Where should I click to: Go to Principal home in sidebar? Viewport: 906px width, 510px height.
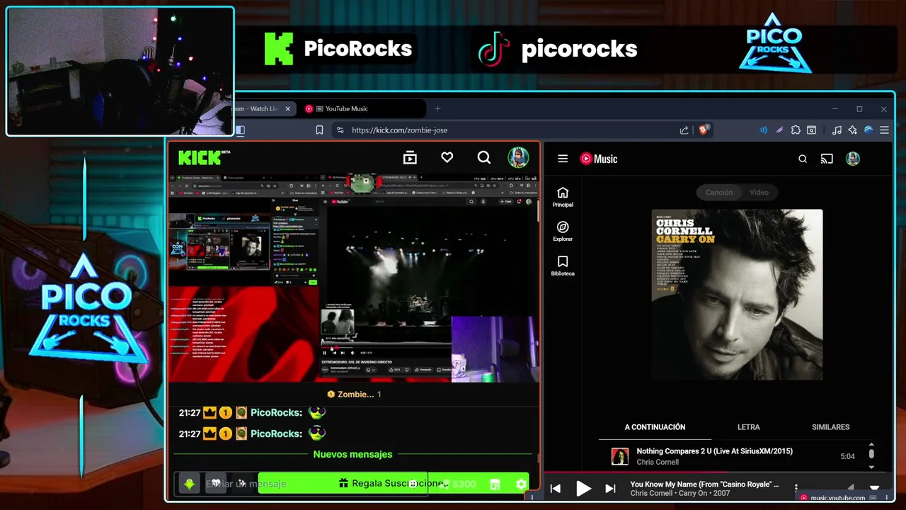click(563, 198)
